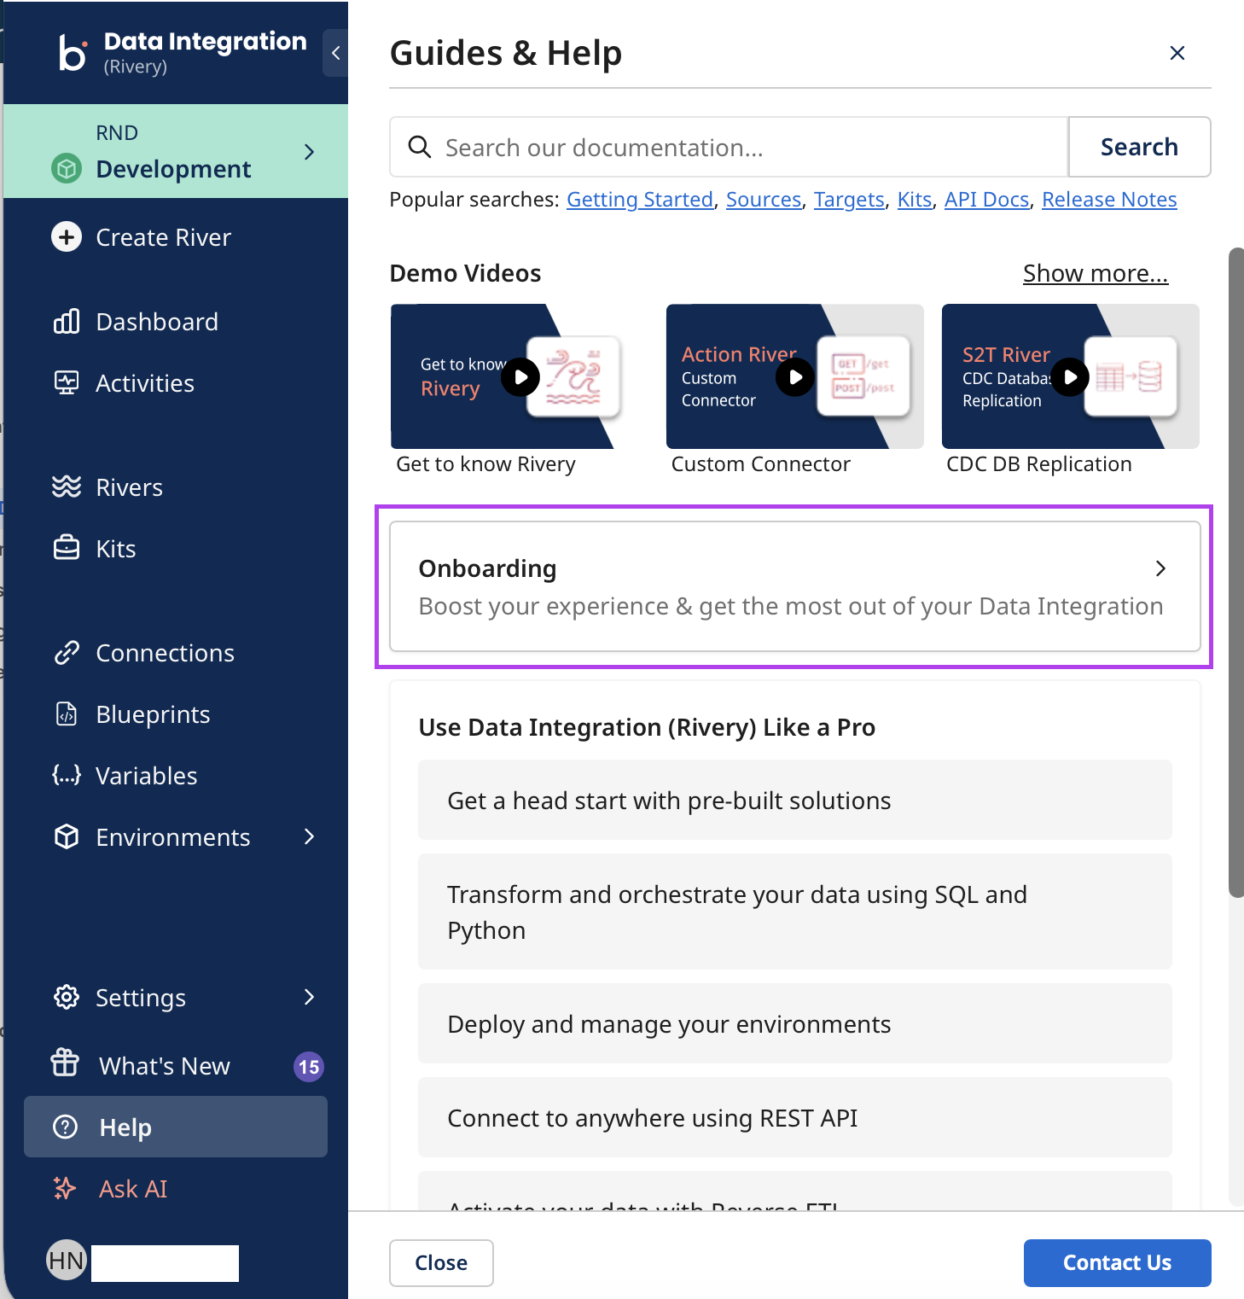The image size is (1244, 1299).
Task: Open Rivers via the waves icon
Action: (67, 487)
